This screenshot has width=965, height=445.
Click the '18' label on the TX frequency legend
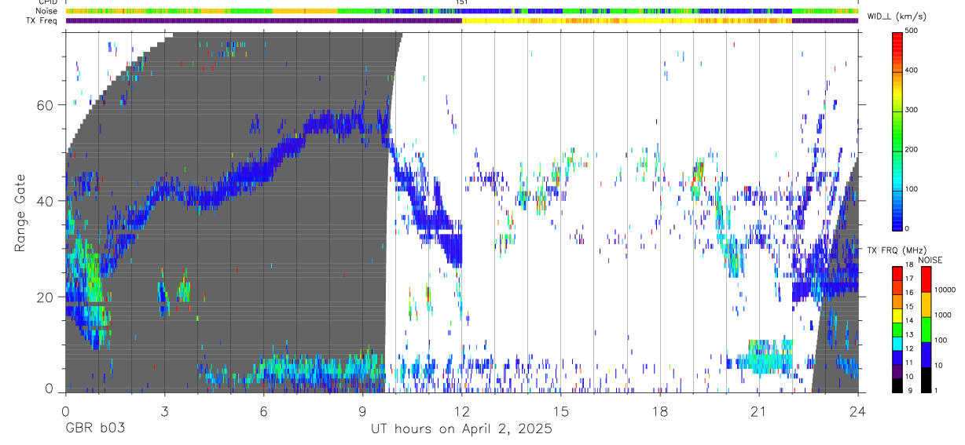[909, 265]
